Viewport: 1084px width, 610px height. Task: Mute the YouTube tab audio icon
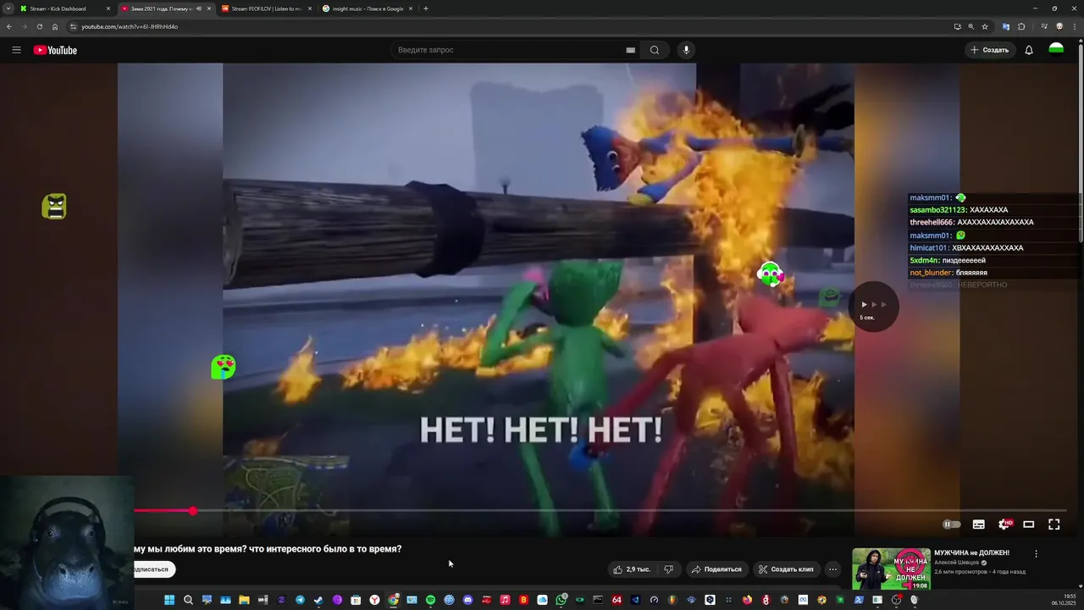[x=199, y=8]
